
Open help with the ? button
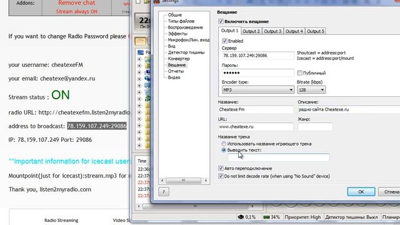tap(164, 191)
